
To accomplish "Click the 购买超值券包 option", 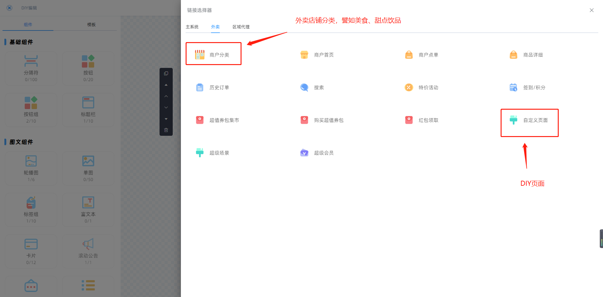I will (x=329, y=120).
